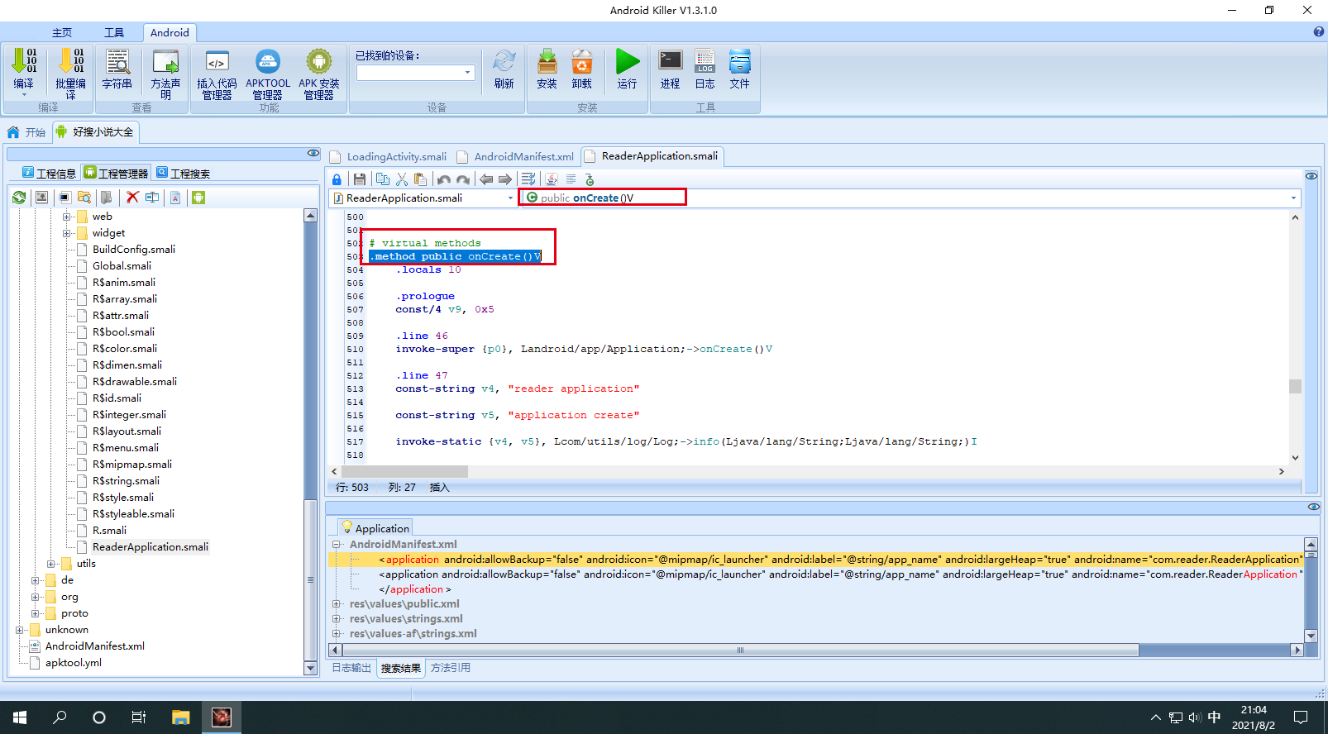
Task: Open the 文件 file tool
Action: (x=740, y=62)
